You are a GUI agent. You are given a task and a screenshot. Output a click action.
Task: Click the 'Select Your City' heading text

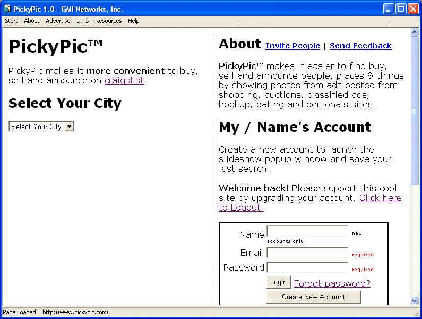tap(65, 104)
